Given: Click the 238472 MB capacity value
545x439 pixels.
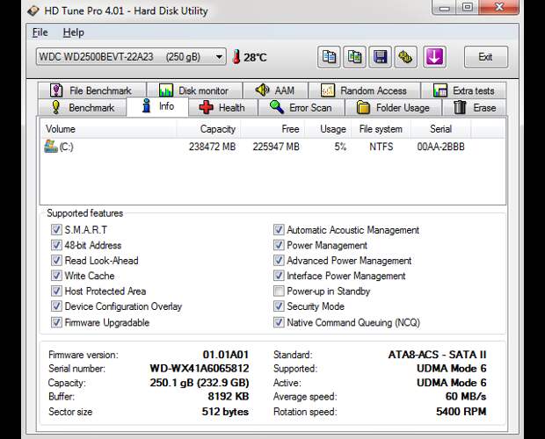Looking at the screenshot, I should pos(212,147).
